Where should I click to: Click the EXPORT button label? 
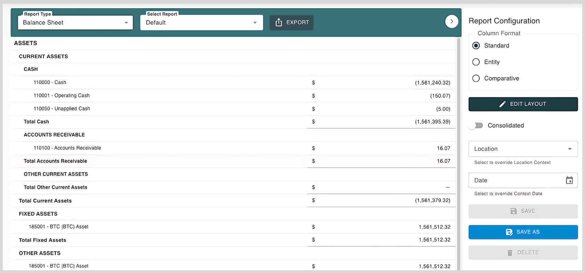298,22
